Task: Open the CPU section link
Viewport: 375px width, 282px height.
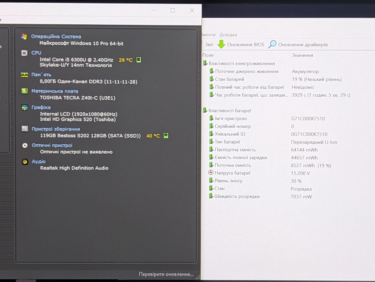Action: (36, 53)
